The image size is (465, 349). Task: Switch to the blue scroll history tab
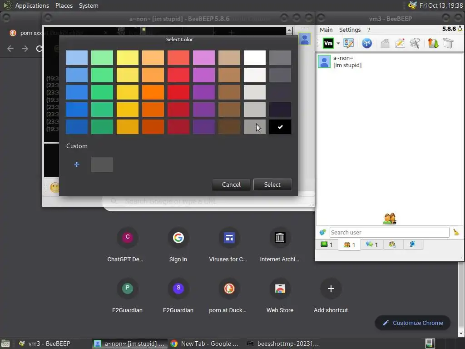pos(412,244)
